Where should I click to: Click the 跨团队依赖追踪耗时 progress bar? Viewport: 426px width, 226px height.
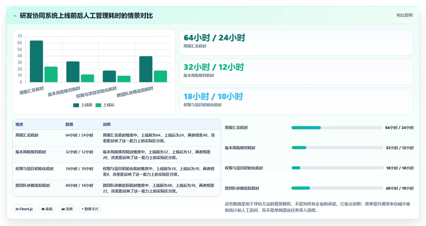pyautogui.click(x=337, y=188)
